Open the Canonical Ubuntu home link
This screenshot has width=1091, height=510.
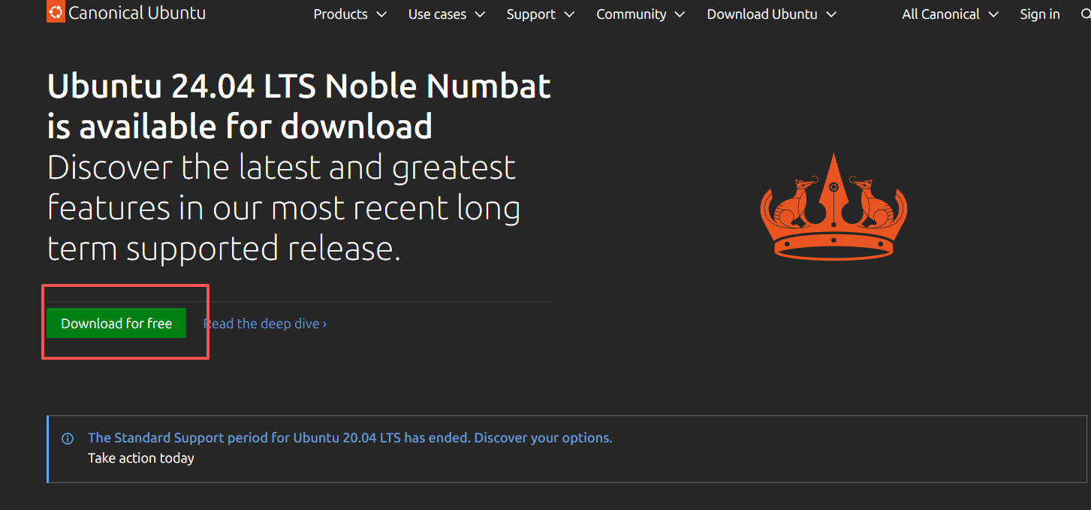[x=126, y=13]
